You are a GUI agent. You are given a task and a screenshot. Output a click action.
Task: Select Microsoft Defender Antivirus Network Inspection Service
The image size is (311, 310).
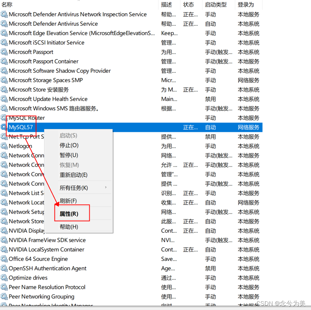tap(78, 14)
